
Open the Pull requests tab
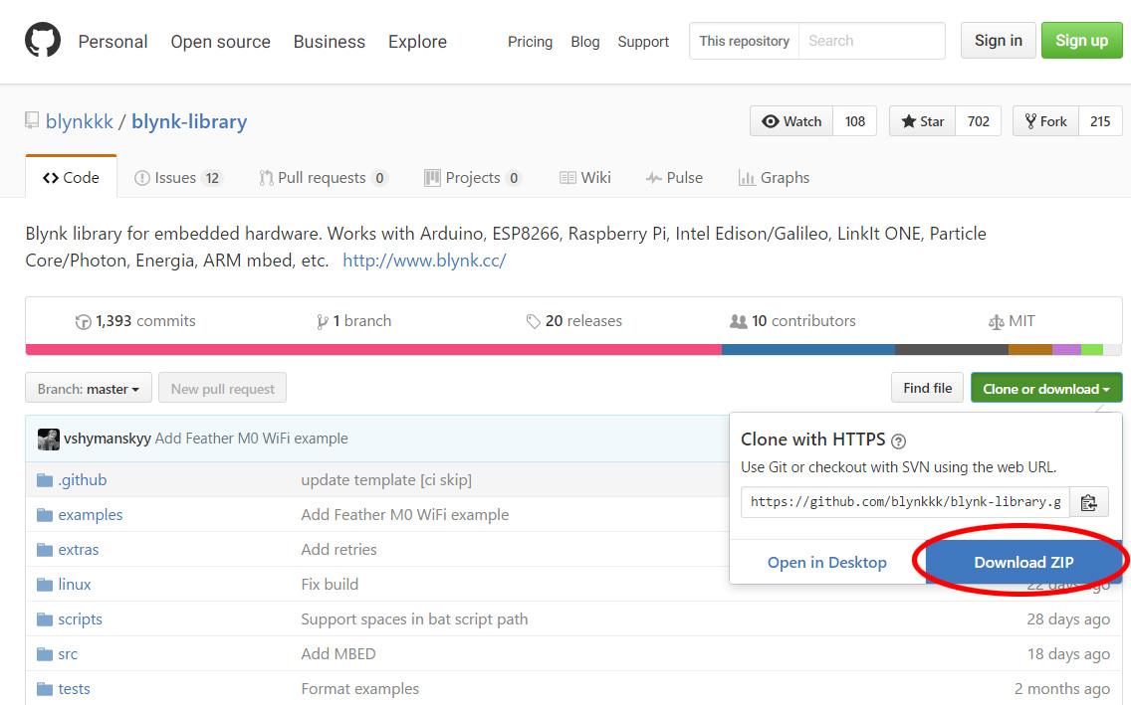coord(322,178)
